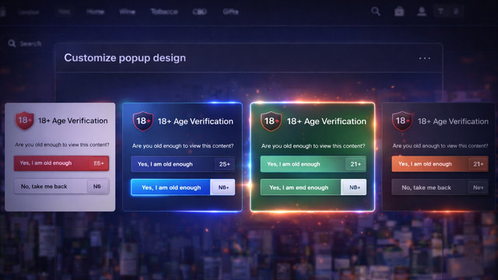The height and width of the screenshot is (280, 498).
Task: Click 'No, take me back' on dark popup
Action: tap(440, 187)
